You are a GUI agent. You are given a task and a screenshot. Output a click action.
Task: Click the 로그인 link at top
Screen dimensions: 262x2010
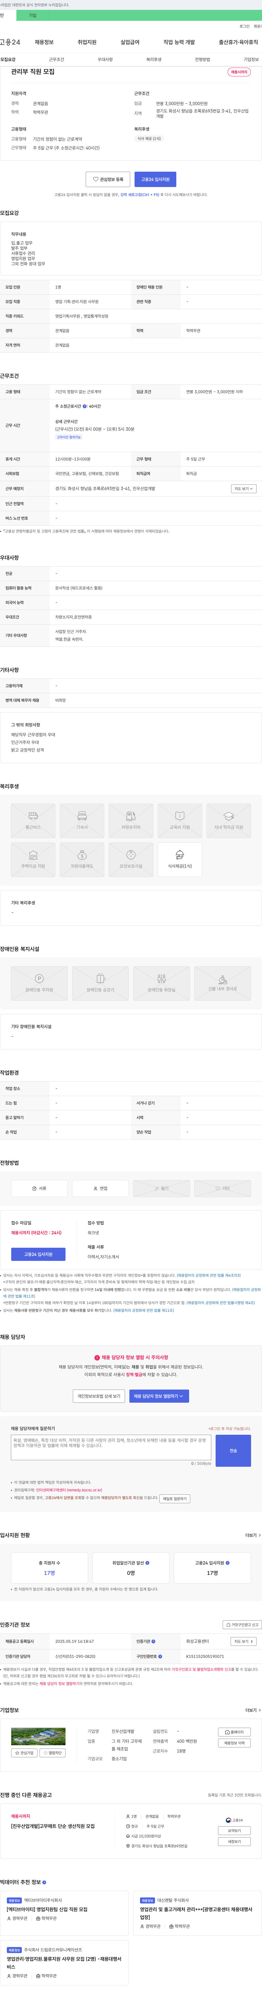244,27
